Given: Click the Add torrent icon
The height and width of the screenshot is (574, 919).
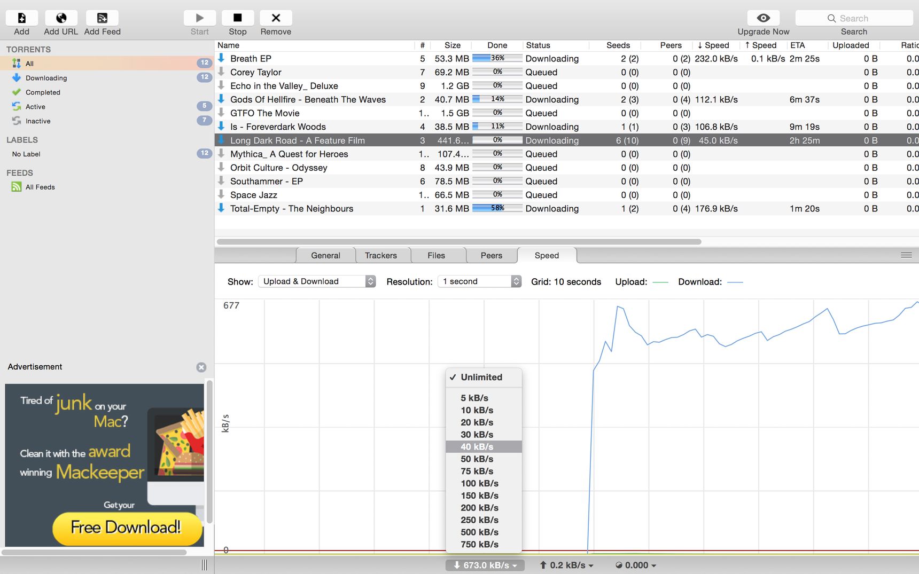Looking at the screenshot, I should (22, 18).
